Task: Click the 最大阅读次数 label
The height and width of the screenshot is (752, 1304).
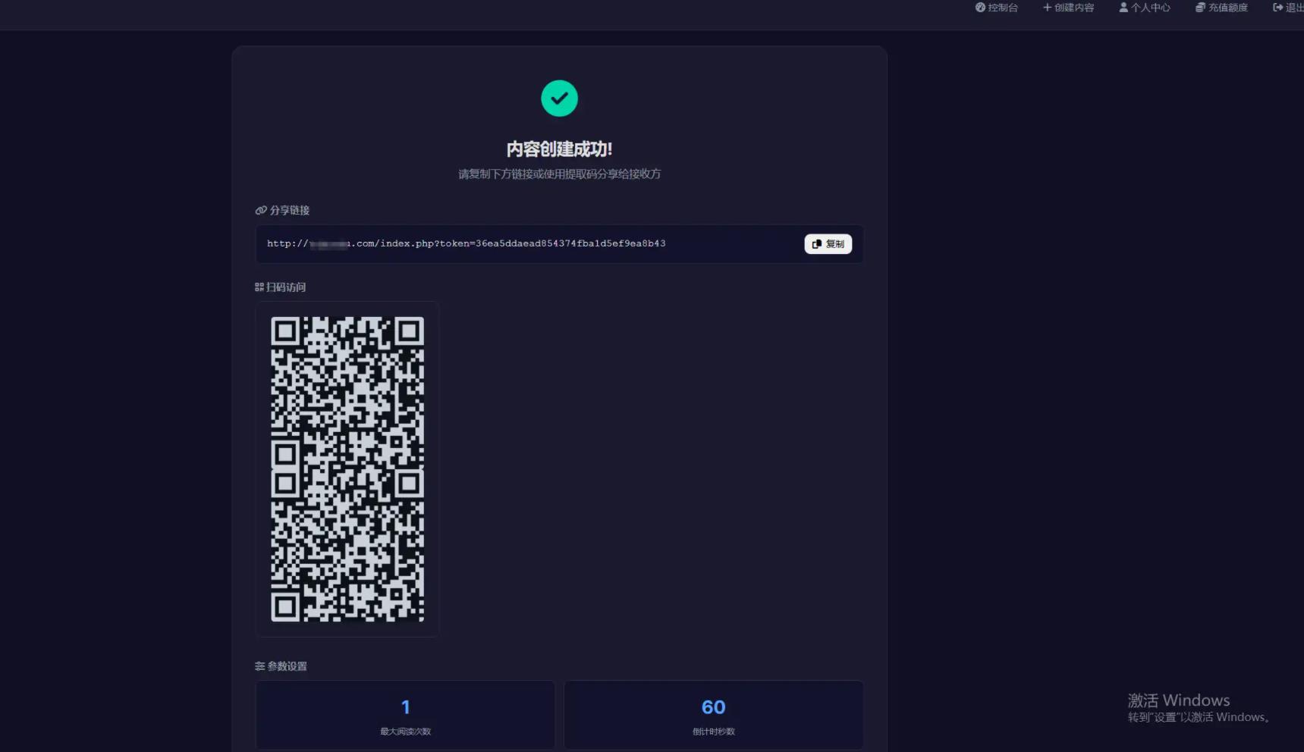Action: point(406,732)
